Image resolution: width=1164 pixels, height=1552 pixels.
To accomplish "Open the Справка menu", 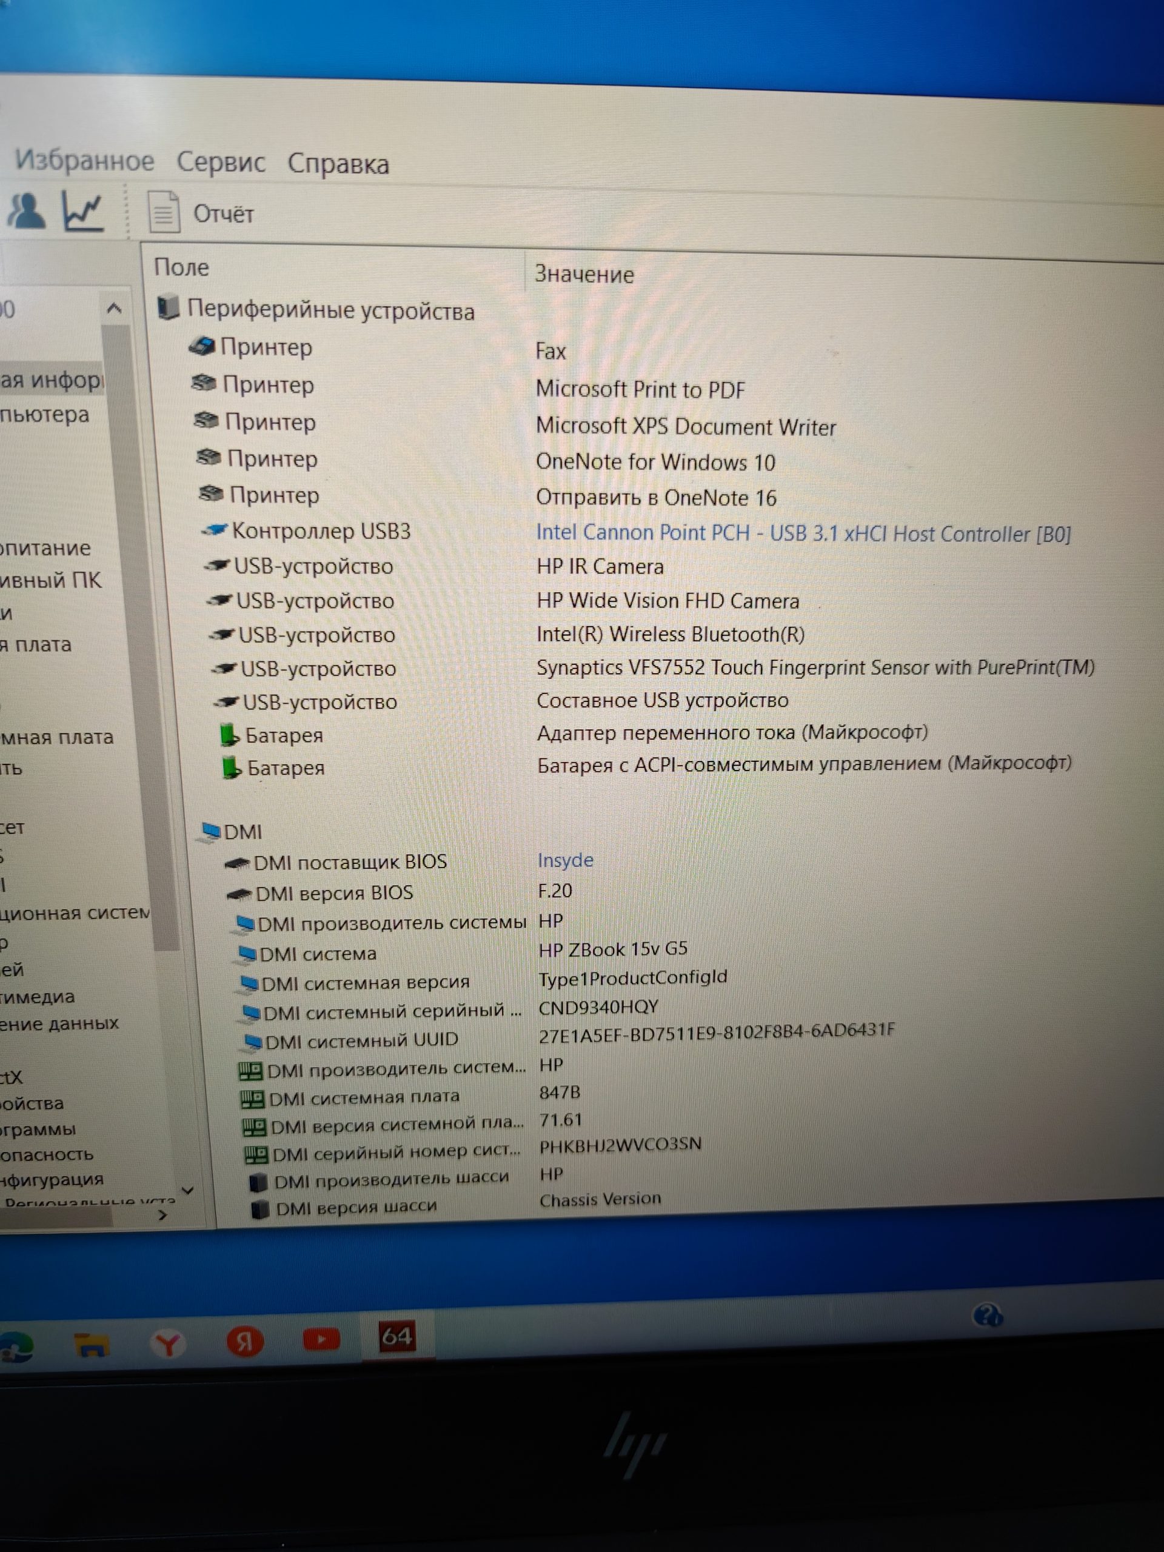I will click(x=338, y=164).
